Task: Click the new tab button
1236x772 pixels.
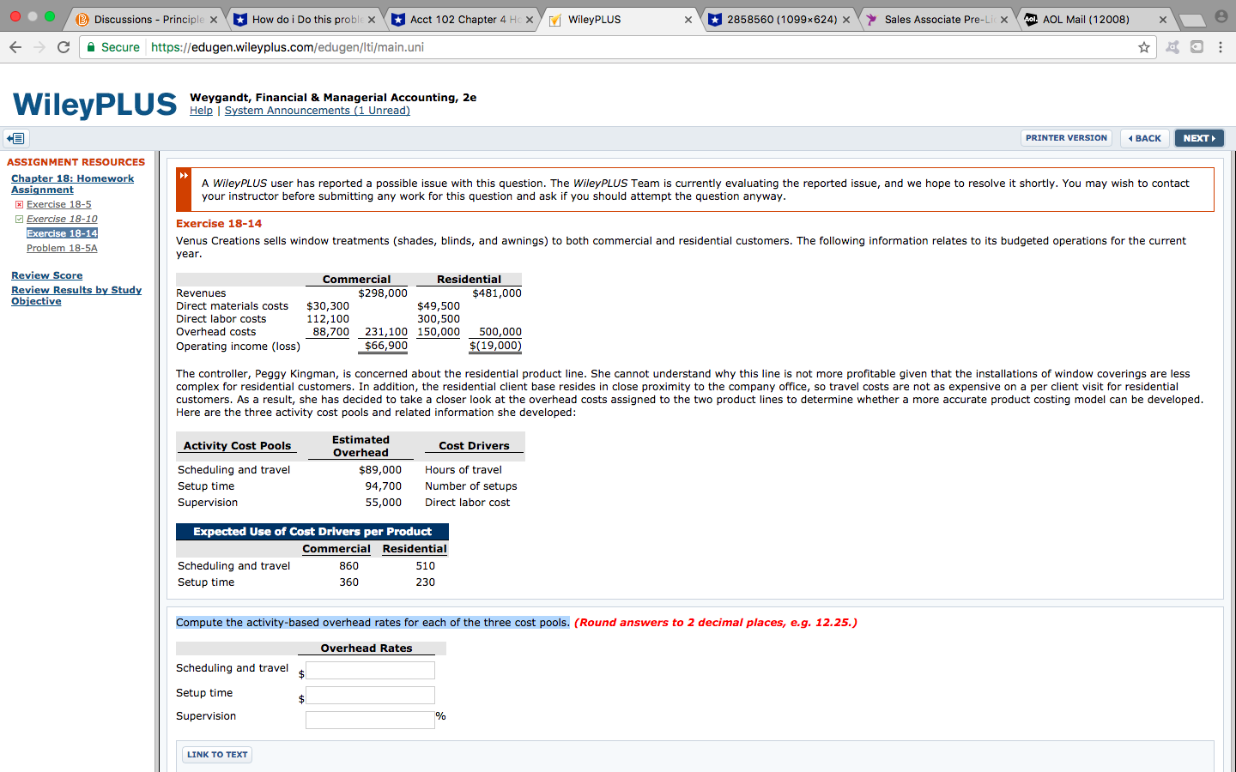Action: (1191, 20)
